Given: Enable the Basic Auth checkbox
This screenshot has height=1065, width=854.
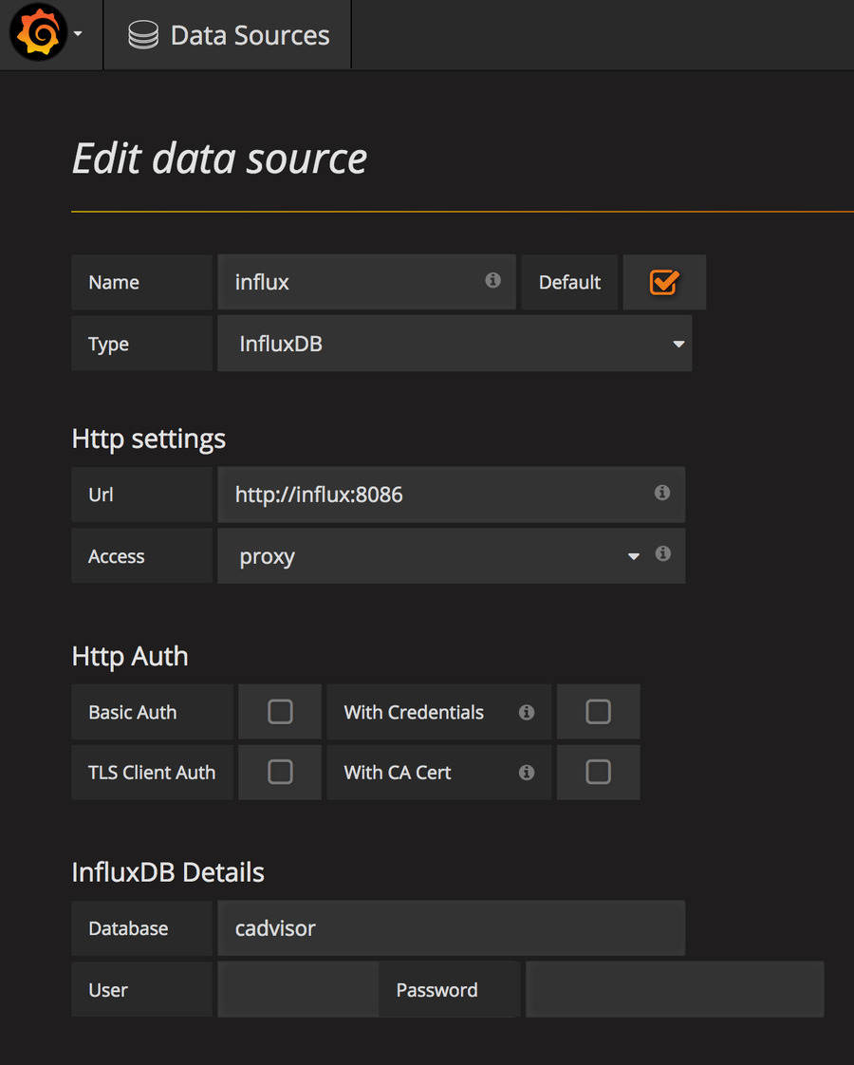Looking at the screenshot, I should (280, 712).
